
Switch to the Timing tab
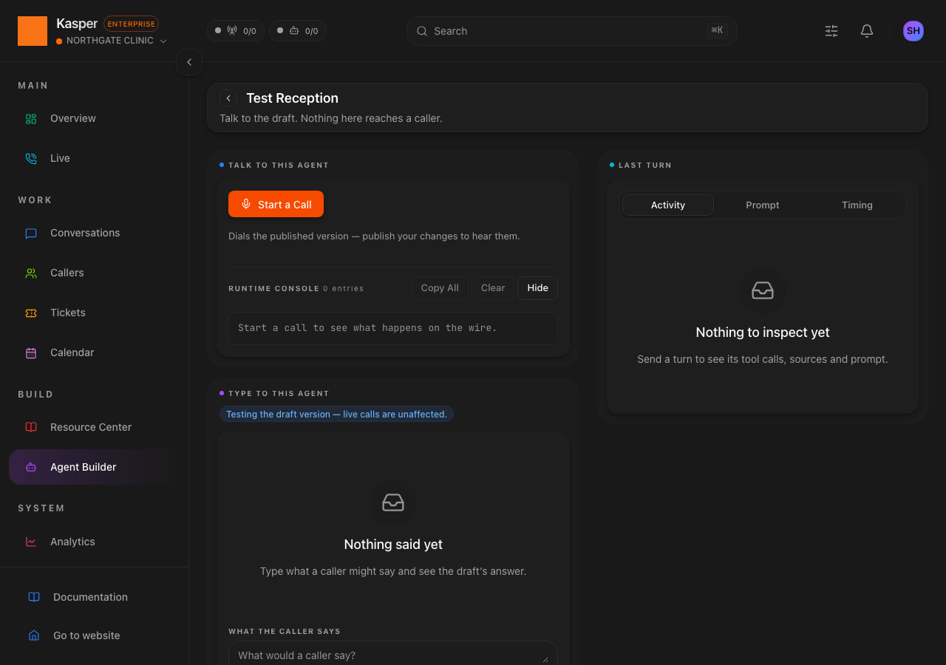click(x=857, y=205)
